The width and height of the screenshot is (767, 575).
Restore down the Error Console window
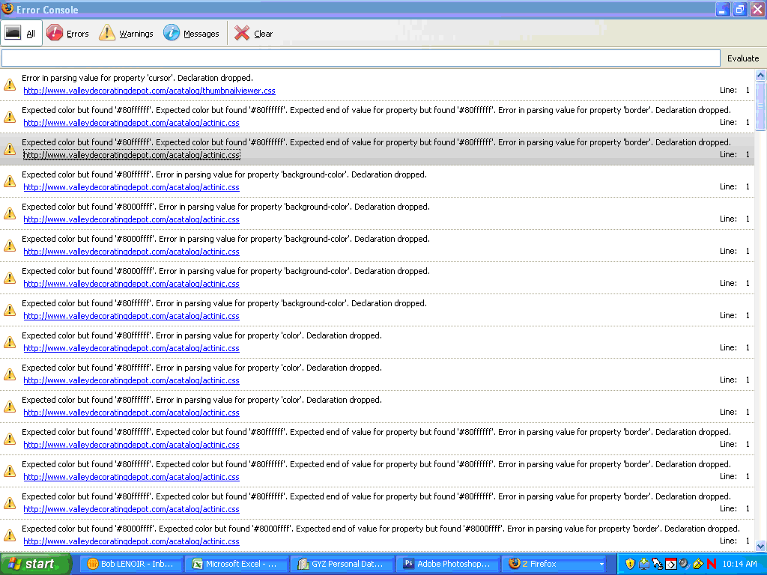pos(740,10)
